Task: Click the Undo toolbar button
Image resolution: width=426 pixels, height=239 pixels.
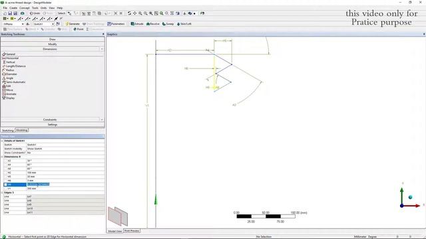Action: tap(35, 13)
